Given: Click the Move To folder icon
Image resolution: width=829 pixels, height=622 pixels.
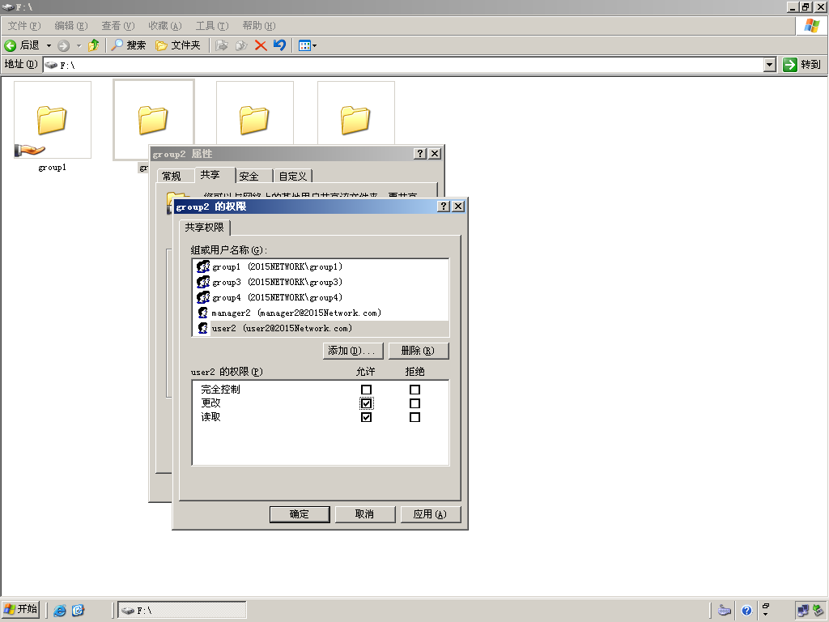Looking at the screenshot, I should tap(222, 45).
